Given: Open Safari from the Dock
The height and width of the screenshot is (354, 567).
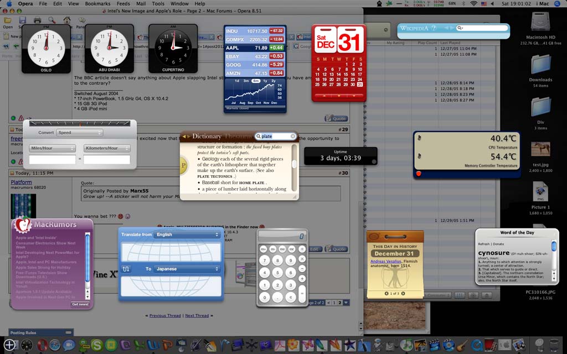Looking at the screenshot, I should coord(54,345).
